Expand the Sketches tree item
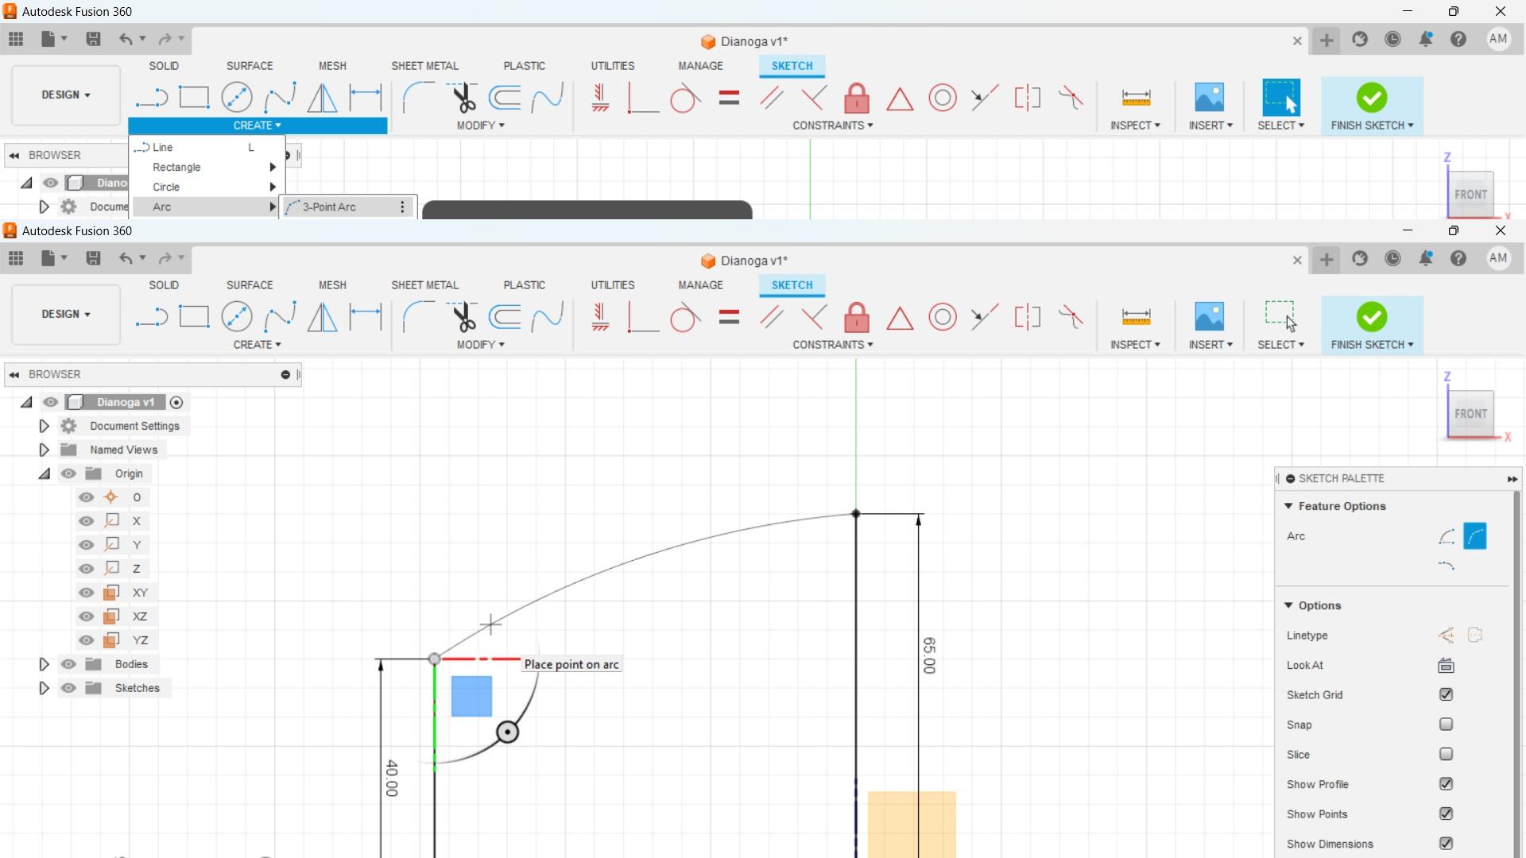Image resolution: width=1526 pixels, height=858 pixels. click(44, 686)
